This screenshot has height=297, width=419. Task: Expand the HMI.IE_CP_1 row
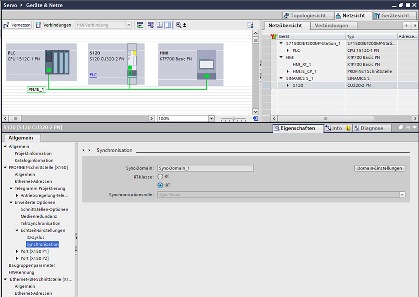click(x=288, y=71)
